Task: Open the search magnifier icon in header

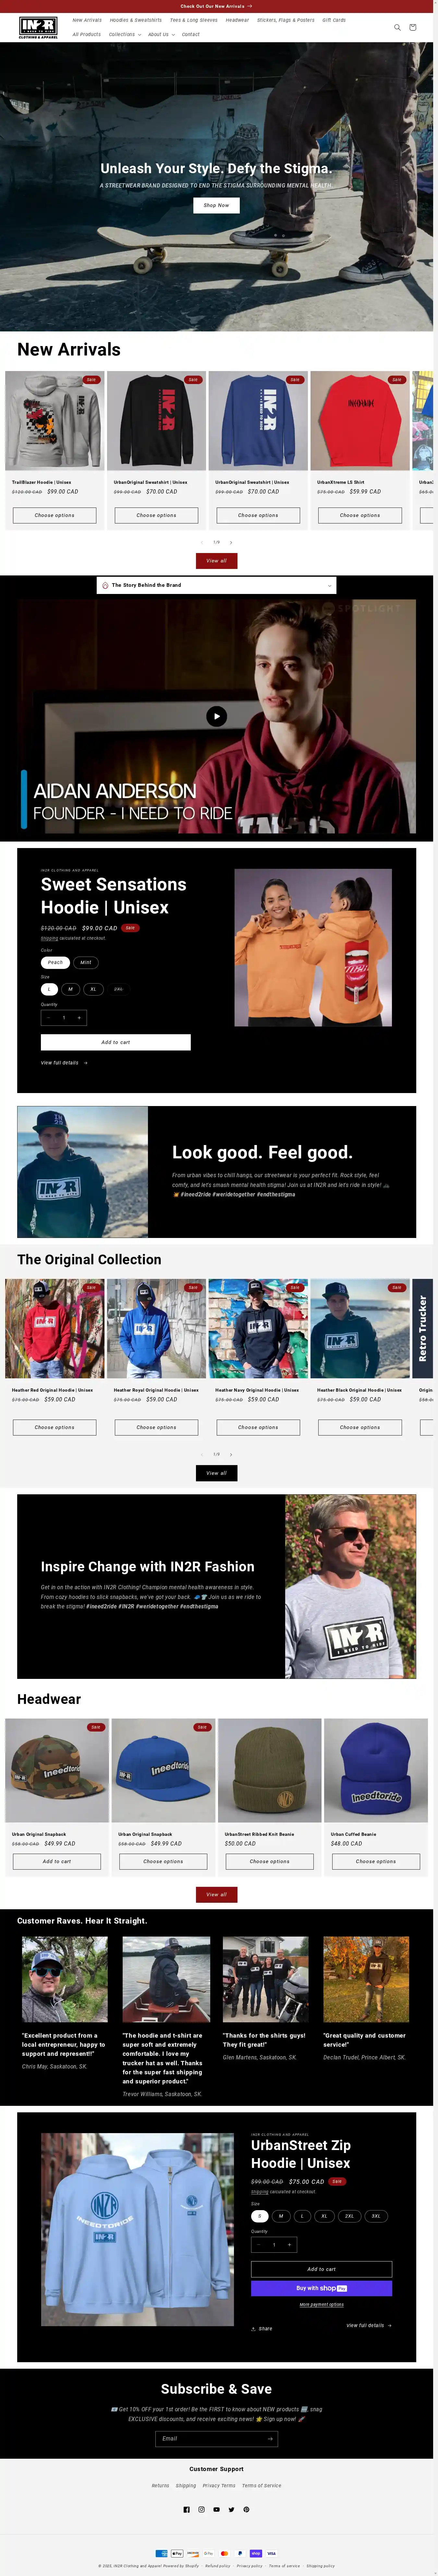Action: [397, 27]
